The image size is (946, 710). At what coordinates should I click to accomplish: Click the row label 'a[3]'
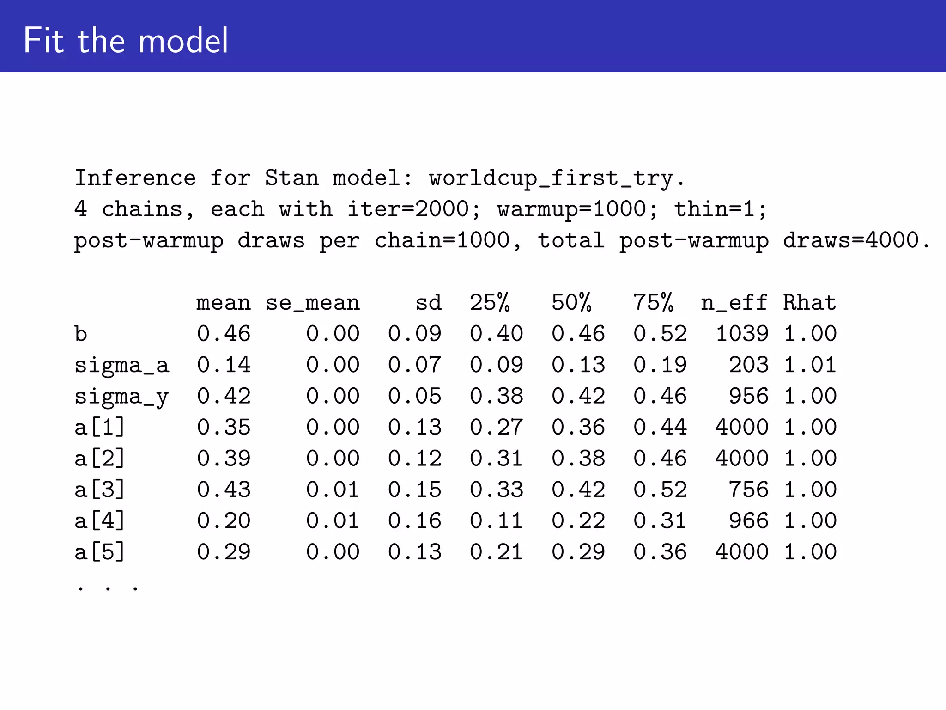(x=100, y=490)
